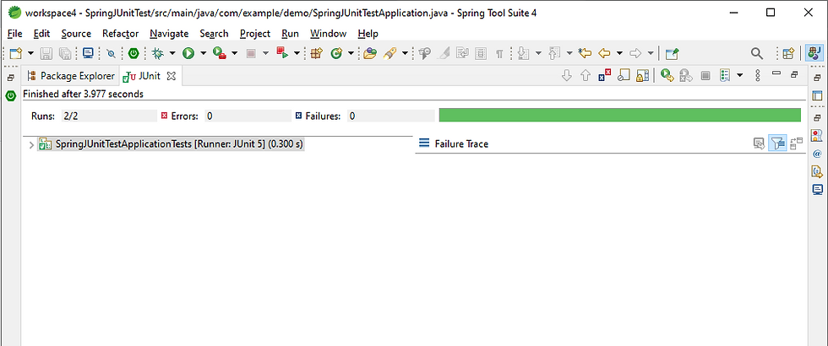The image size is (828, 346).
Task: Click the magnifier Quick Access search icon
Action: [x=757, y=53]
